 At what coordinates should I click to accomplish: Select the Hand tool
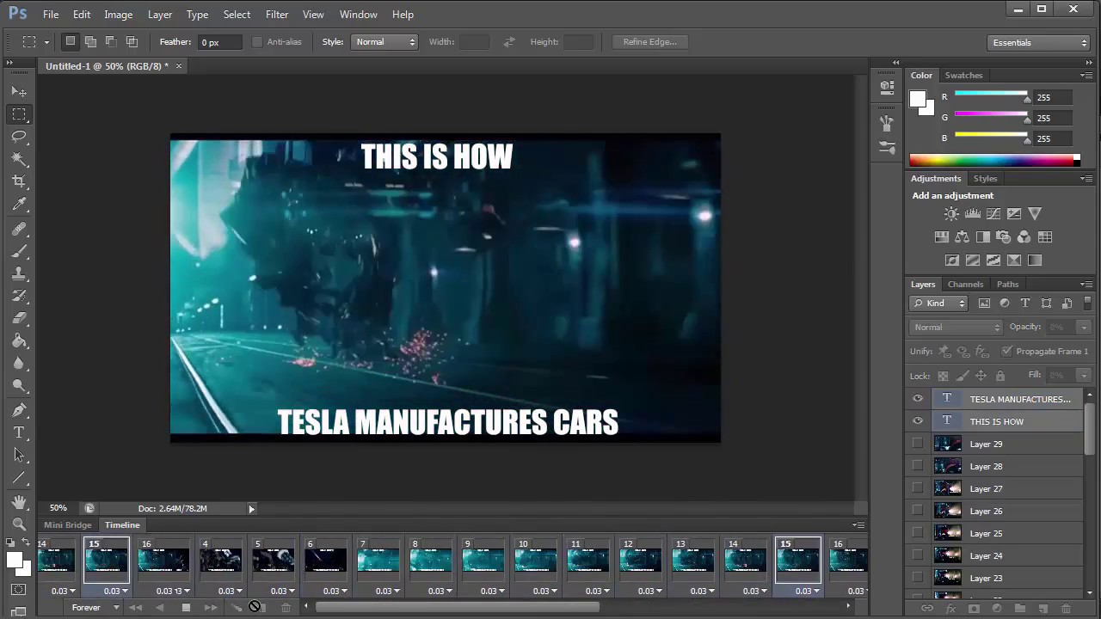tap(19, 501)
